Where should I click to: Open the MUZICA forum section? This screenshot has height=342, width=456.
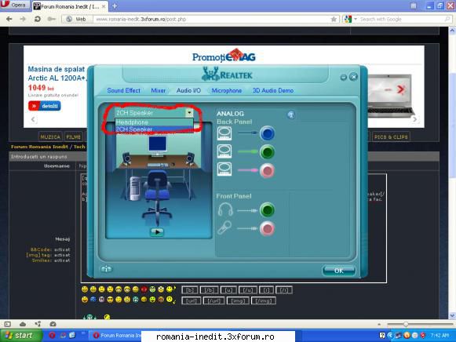pos(50,136)
